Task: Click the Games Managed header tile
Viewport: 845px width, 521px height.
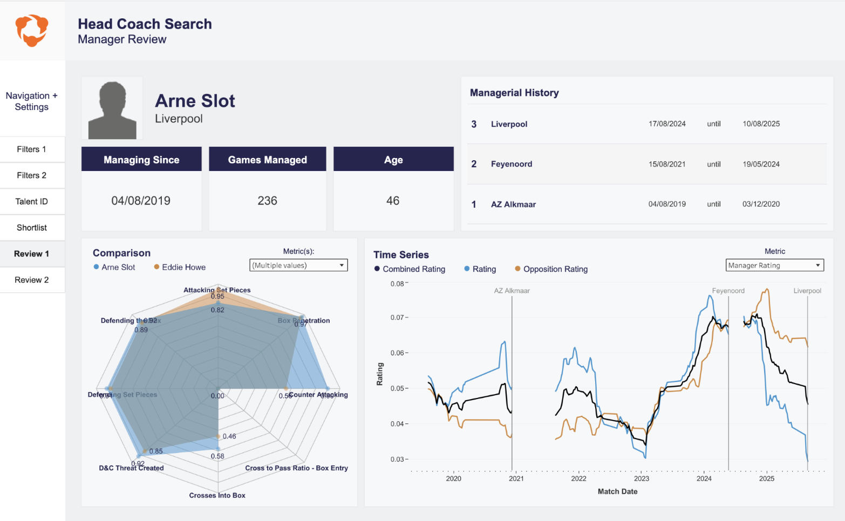Action: [268, 160]
